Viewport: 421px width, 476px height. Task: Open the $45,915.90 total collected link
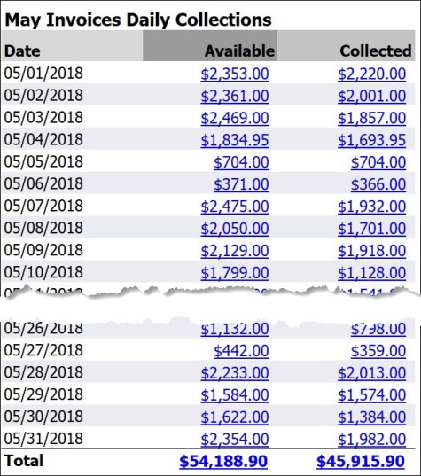tap(361, 461)
